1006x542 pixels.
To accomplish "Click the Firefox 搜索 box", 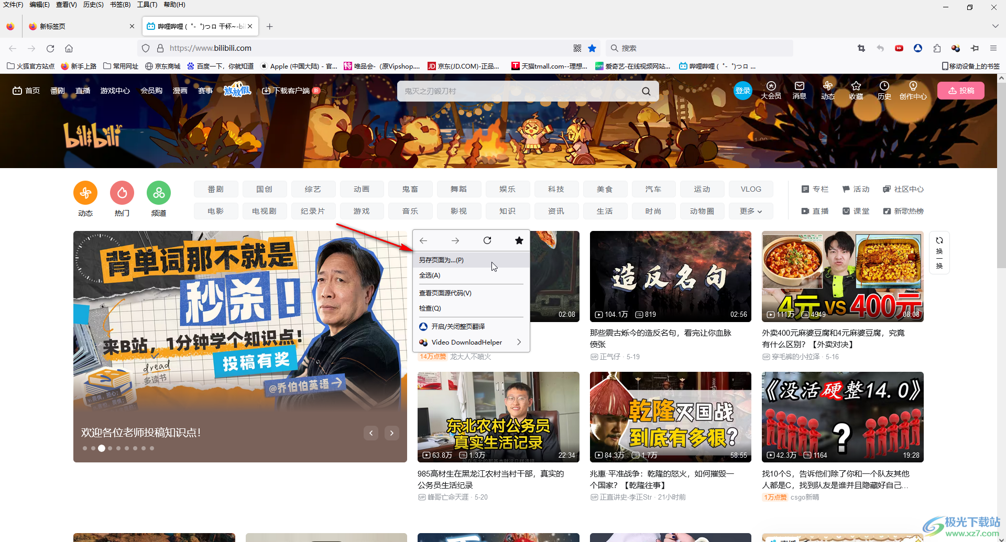I will (x=699, y=48).
